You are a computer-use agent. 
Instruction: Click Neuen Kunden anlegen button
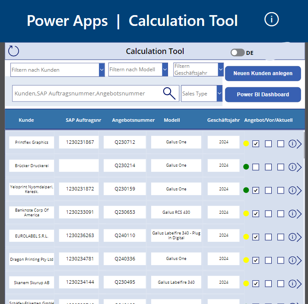point(263,73)
